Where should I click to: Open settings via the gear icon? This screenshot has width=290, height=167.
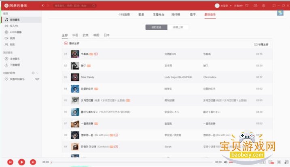pos(264,6)
